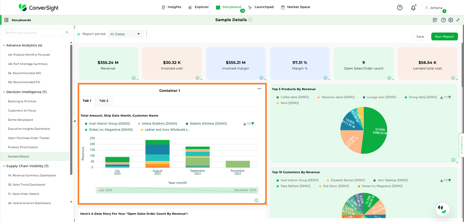Screen dimensions: 464x222
Task: Toggle fullscreen expand icon
Action: tap(458, 20)
